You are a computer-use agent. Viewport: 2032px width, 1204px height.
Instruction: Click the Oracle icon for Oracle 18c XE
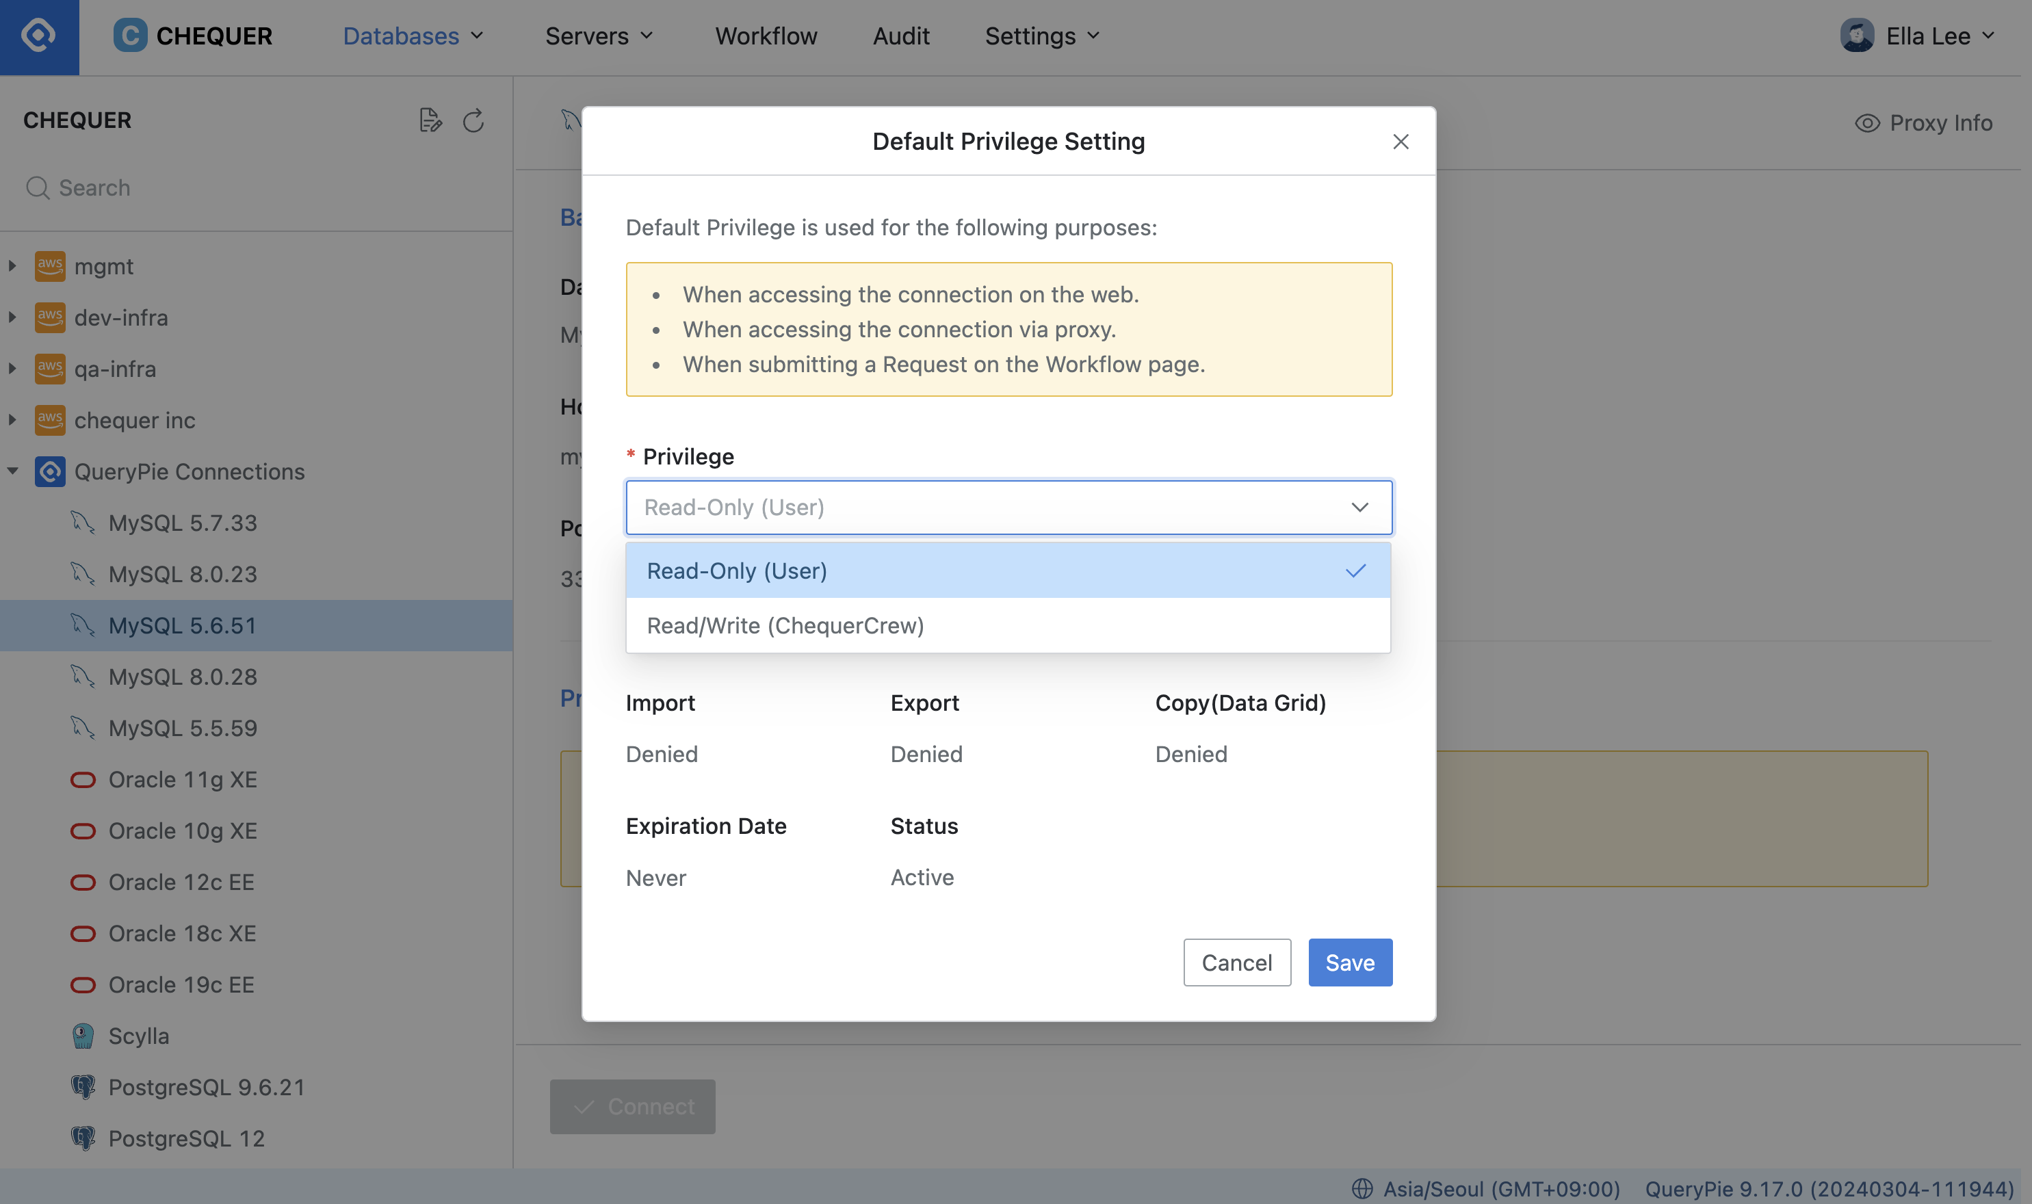(83, 933)
